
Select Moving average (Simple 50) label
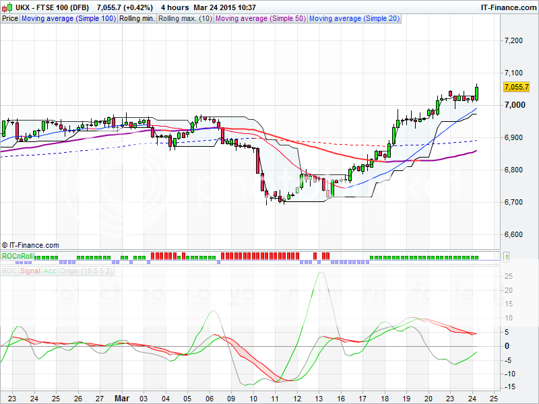coord(260,18)
